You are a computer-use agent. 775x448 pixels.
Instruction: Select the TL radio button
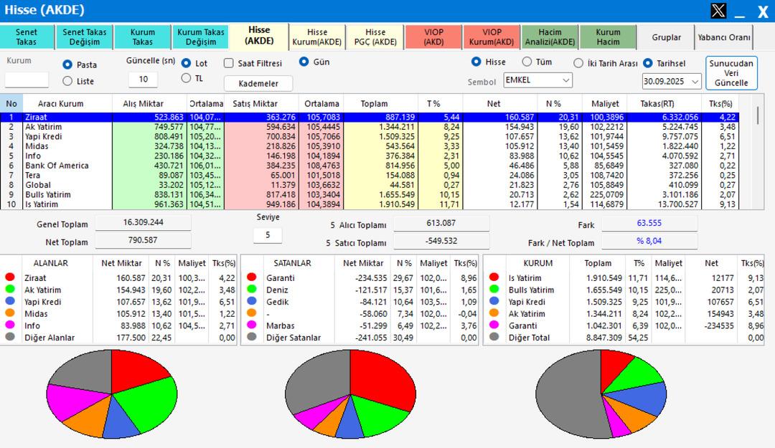pos(187,78)
